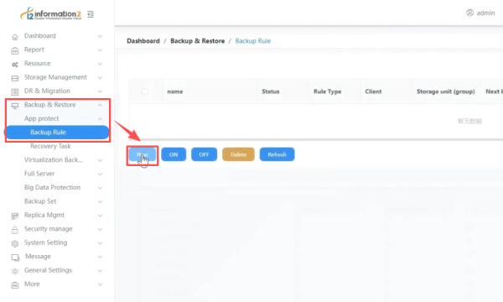Expand the Big Data Protection chevron

click(100, 188)
